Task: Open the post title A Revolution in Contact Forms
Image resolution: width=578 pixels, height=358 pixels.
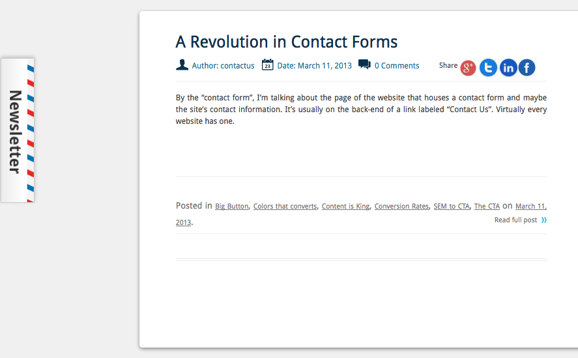Action: [287, 42]
